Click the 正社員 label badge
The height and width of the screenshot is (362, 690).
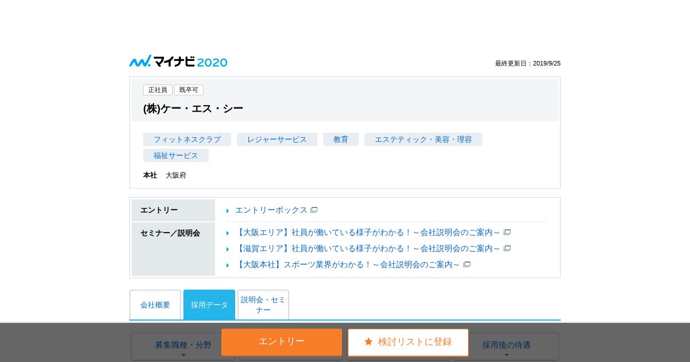158,90
